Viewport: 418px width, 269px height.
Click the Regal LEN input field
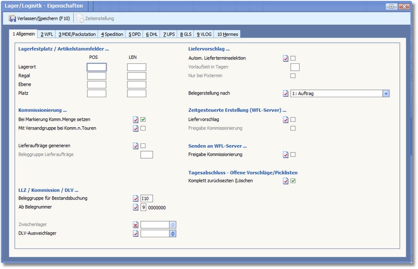tap(136, 76)
